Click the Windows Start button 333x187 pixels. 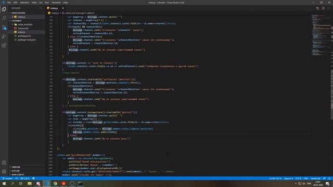pyautogui.click(x=4, y=183)
